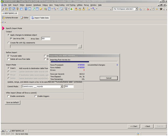Select Apply changes to database object radio

[x=8, y=35]
